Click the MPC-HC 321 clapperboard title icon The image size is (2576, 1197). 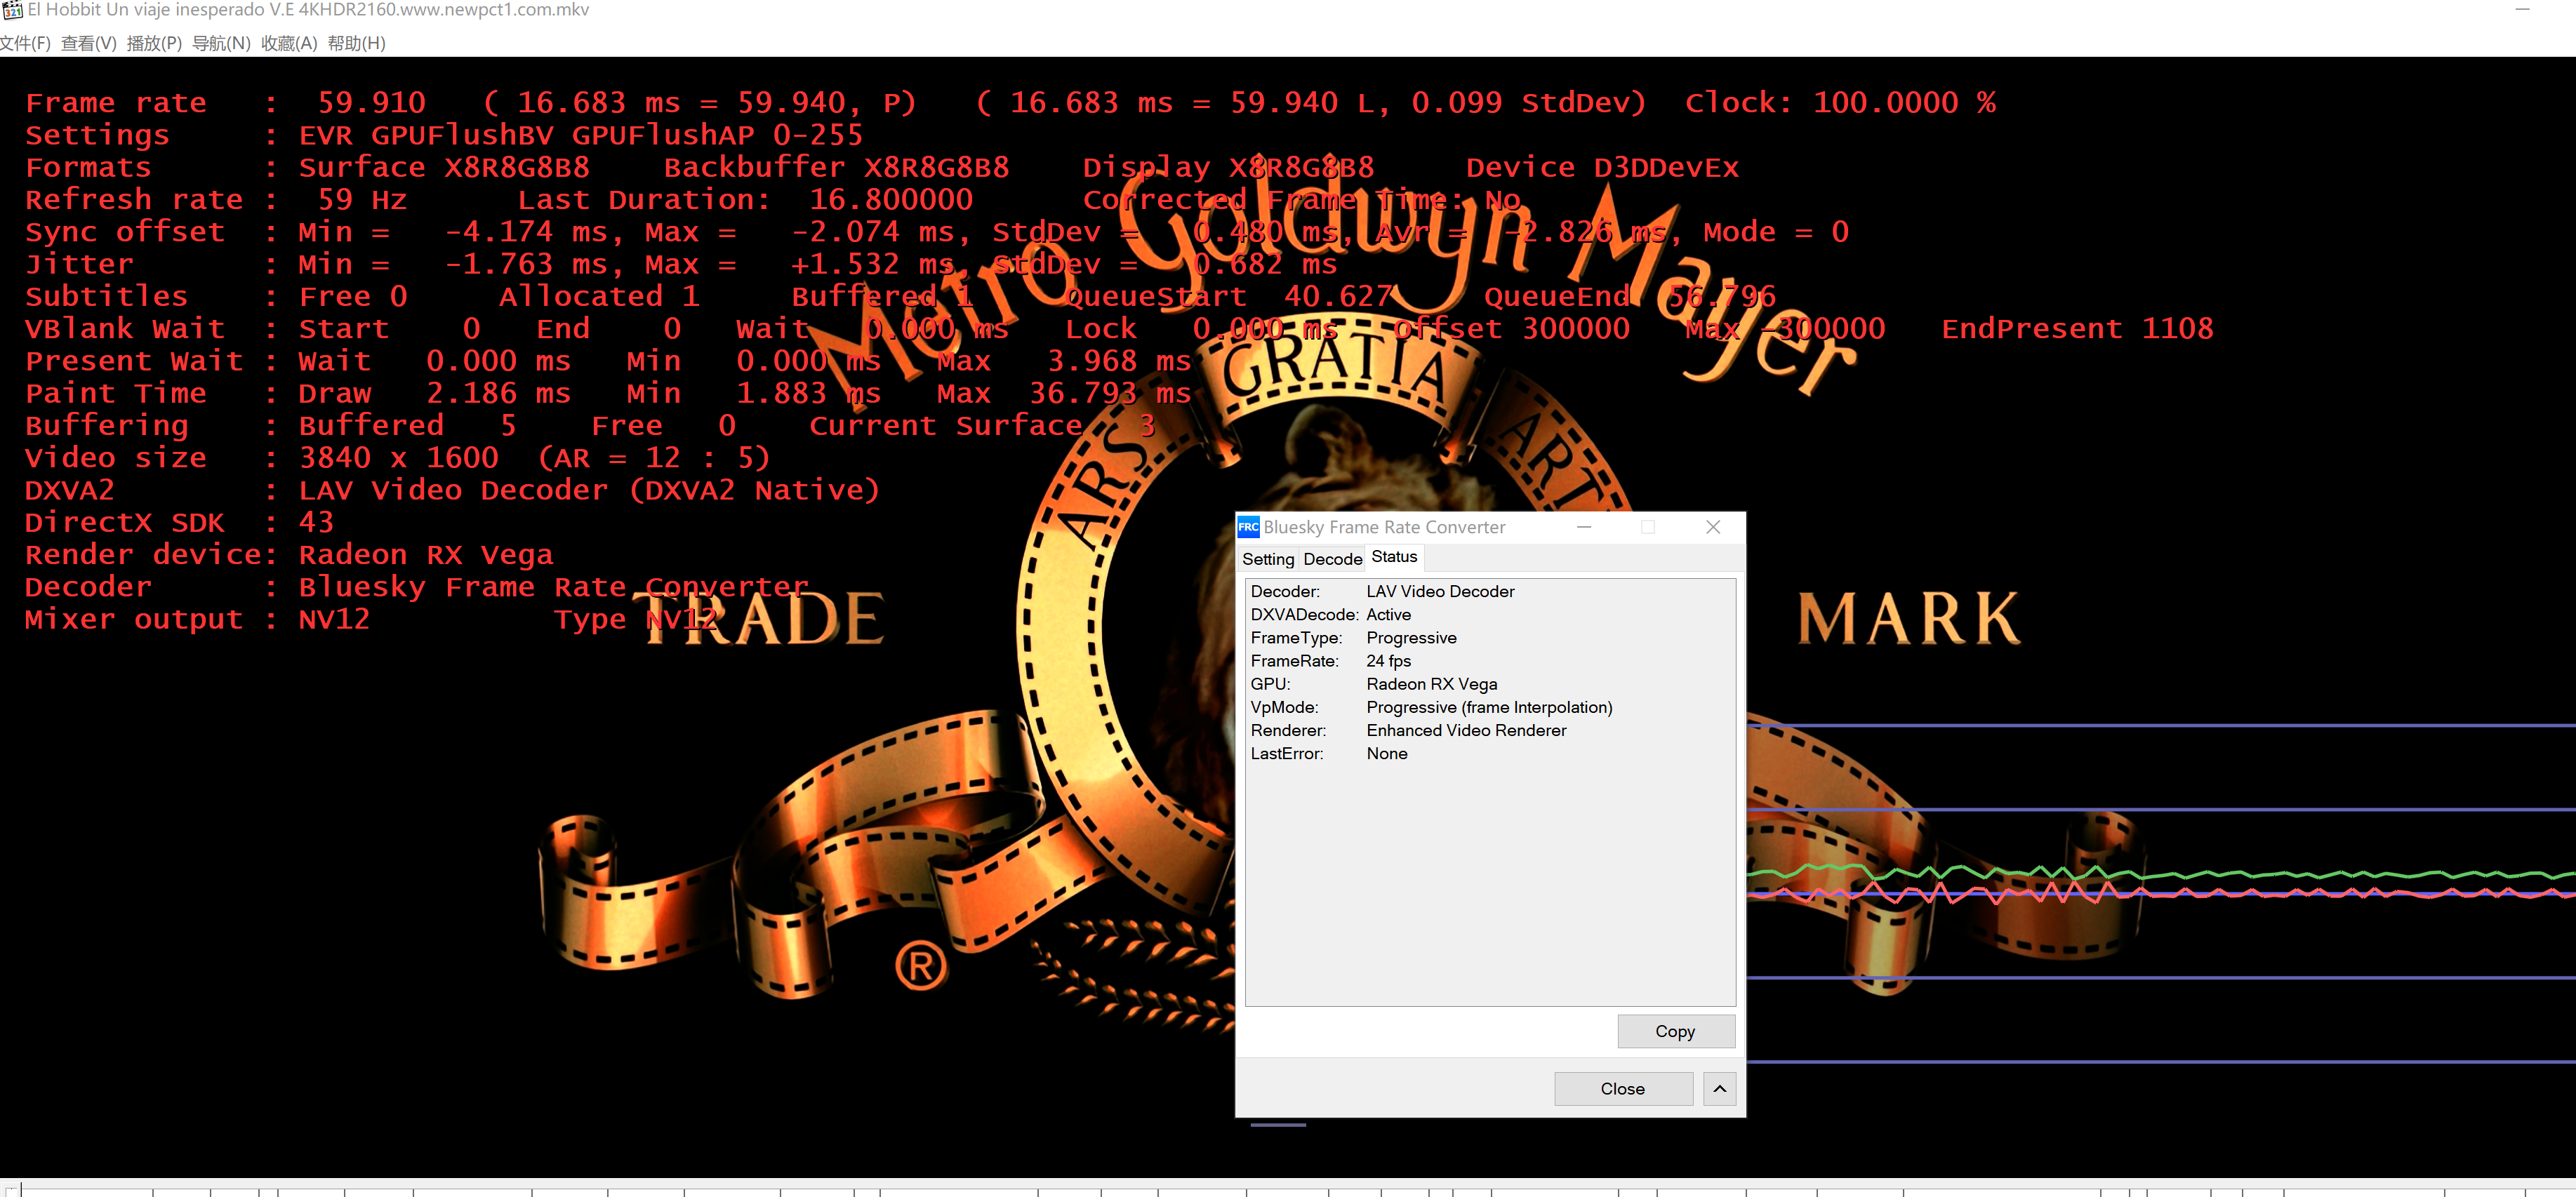12,10
